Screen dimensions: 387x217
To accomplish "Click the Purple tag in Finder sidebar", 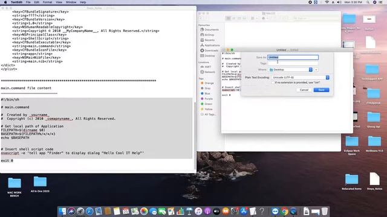I will tap(207, 99).
